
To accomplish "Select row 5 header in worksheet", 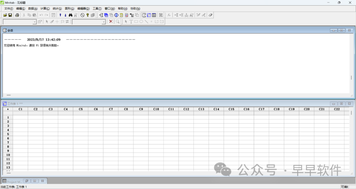I will pos(8,134).
